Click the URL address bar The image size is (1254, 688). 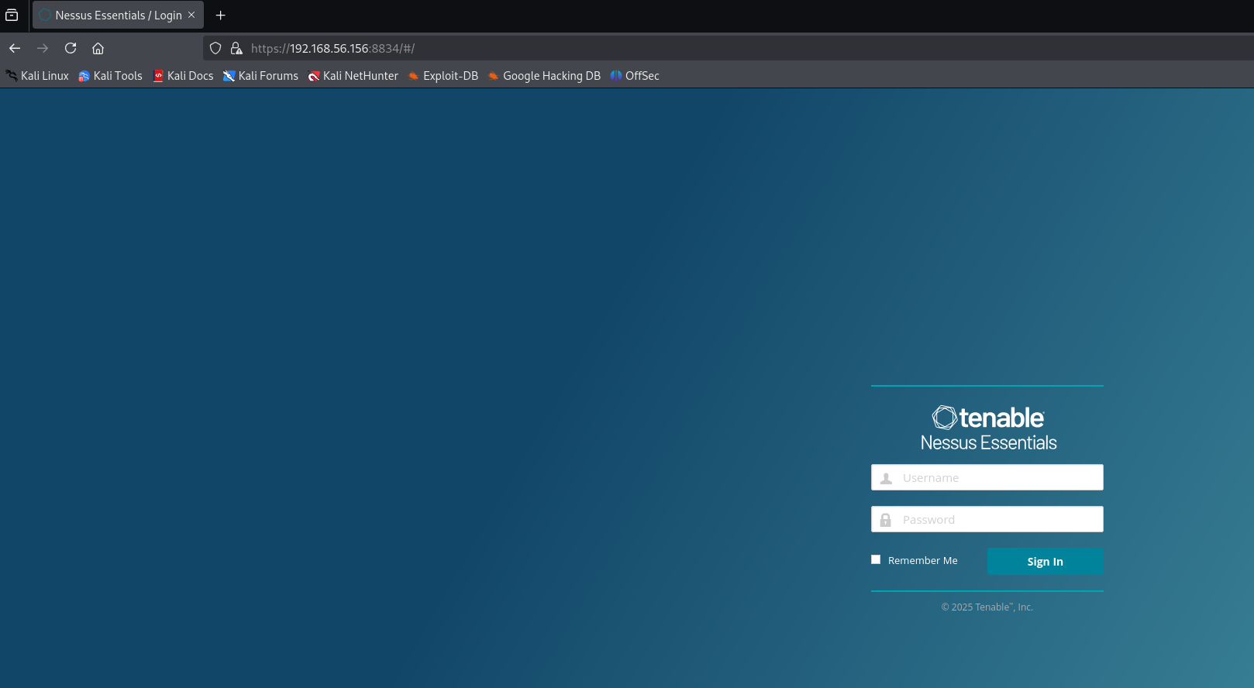click(698, 48)
